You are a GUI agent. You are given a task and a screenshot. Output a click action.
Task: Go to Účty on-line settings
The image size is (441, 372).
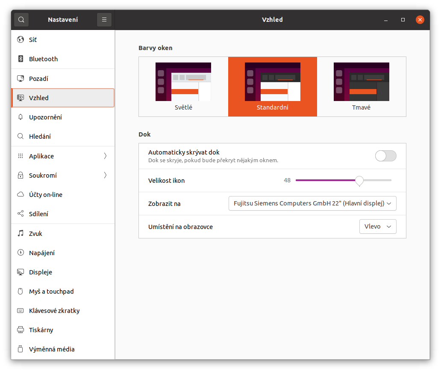click(x=21, y=194)
